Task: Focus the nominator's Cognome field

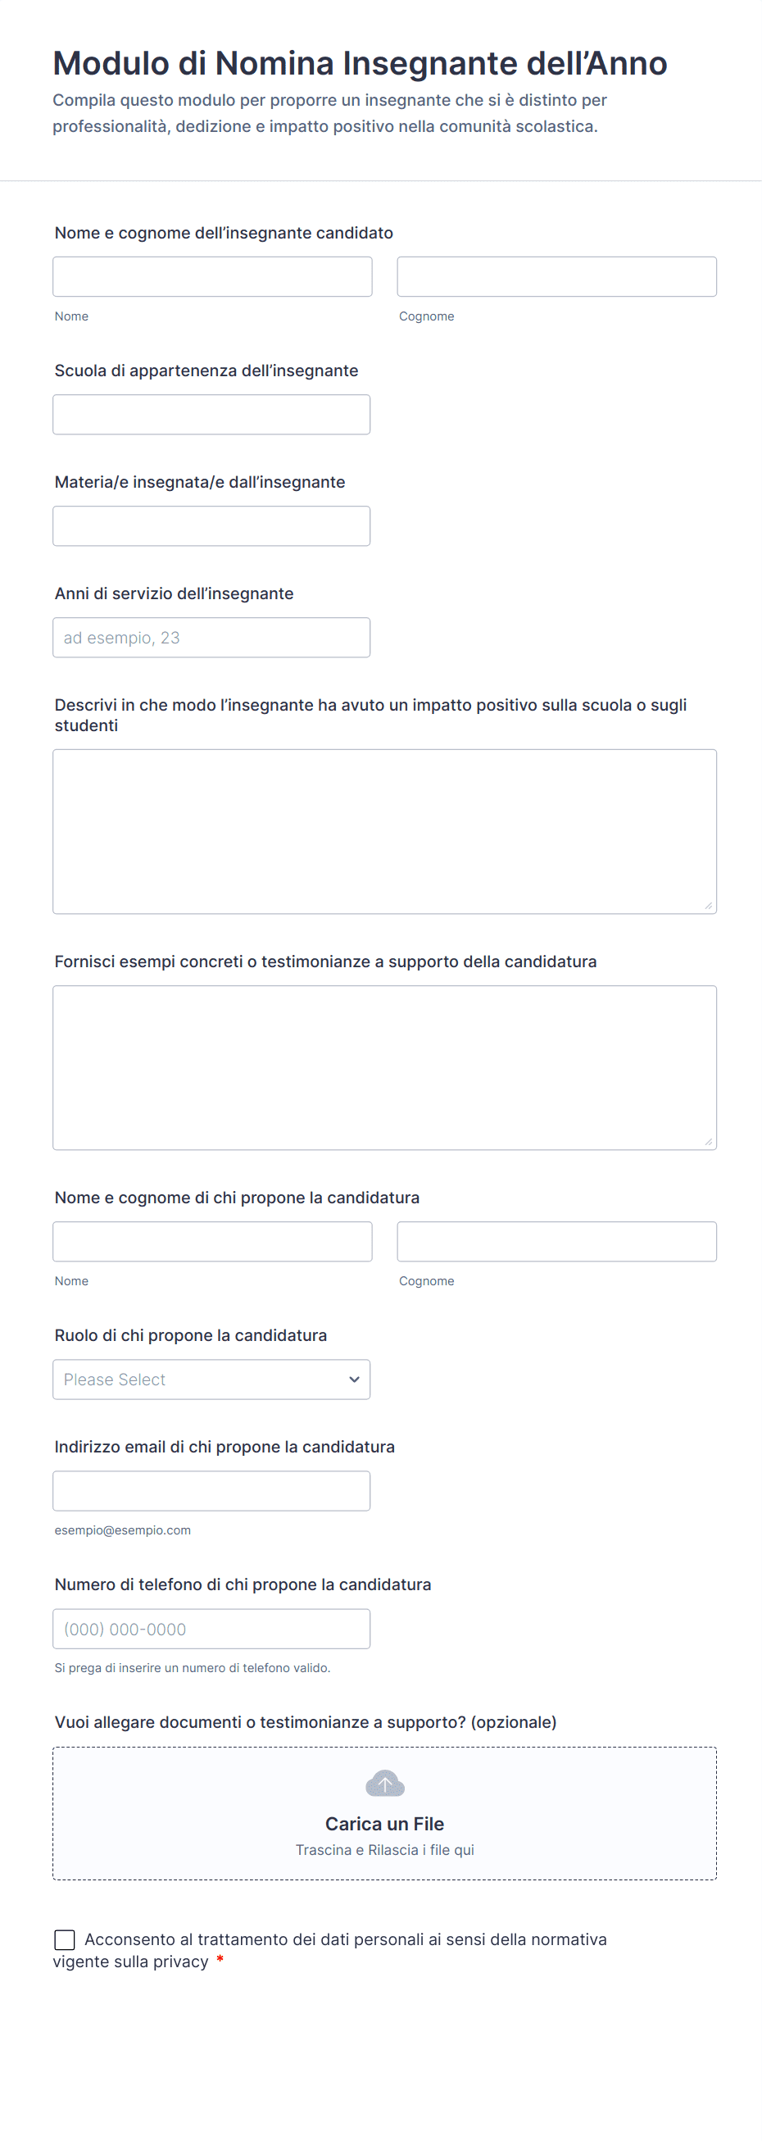Action: pyautogui.click(x=556, y=1242)
